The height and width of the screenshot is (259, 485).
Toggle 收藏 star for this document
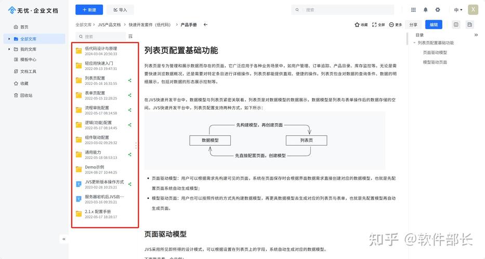point(361,24)
